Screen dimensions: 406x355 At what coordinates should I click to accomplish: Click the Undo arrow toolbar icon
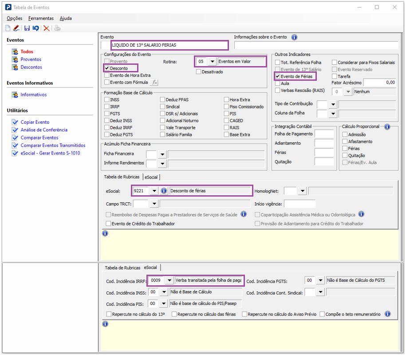[x=36, y=28]
